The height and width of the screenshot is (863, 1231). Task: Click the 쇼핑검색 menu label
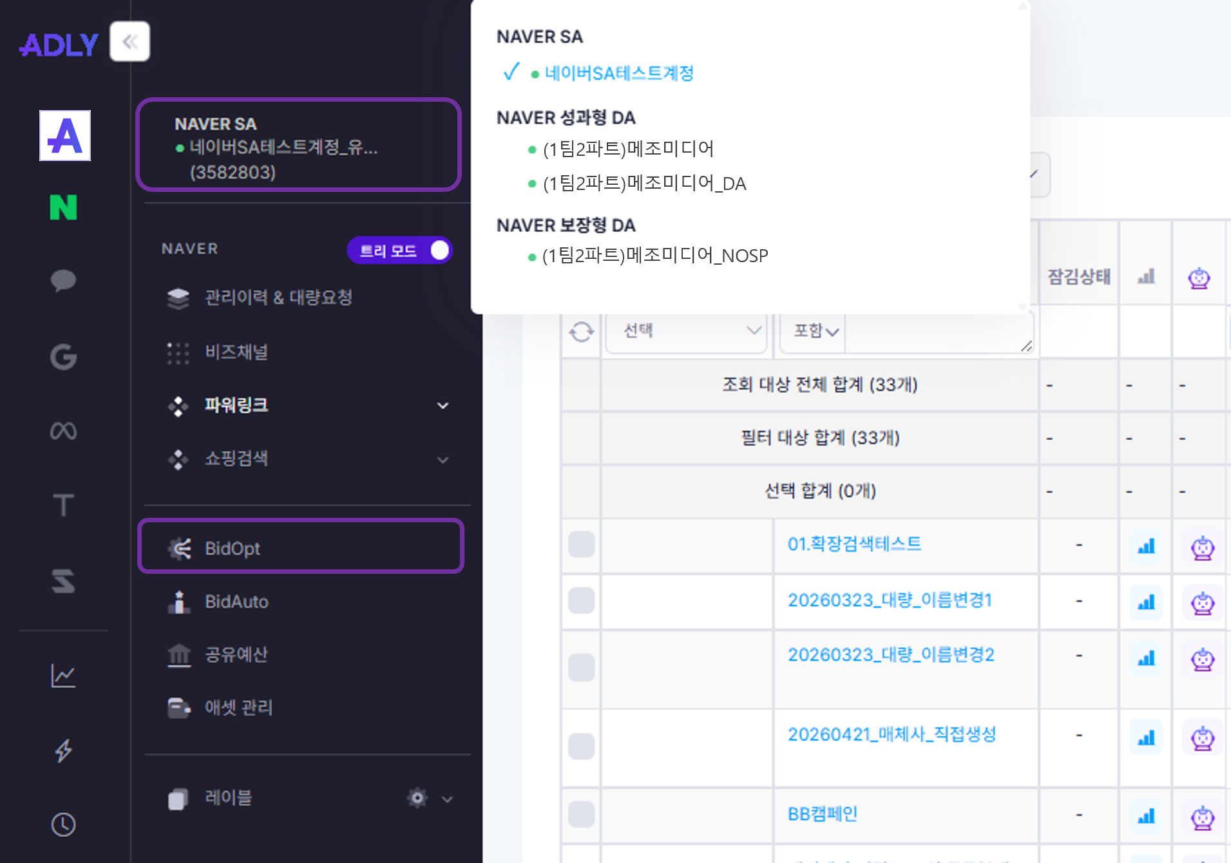coord(236,459)
